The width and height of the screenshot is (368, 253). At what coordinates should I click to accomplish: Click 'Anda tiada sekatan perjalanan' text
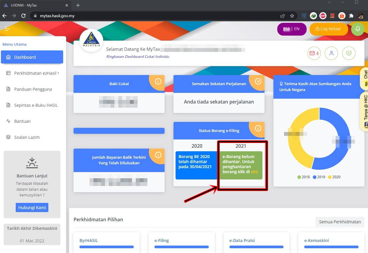(219, 102)
